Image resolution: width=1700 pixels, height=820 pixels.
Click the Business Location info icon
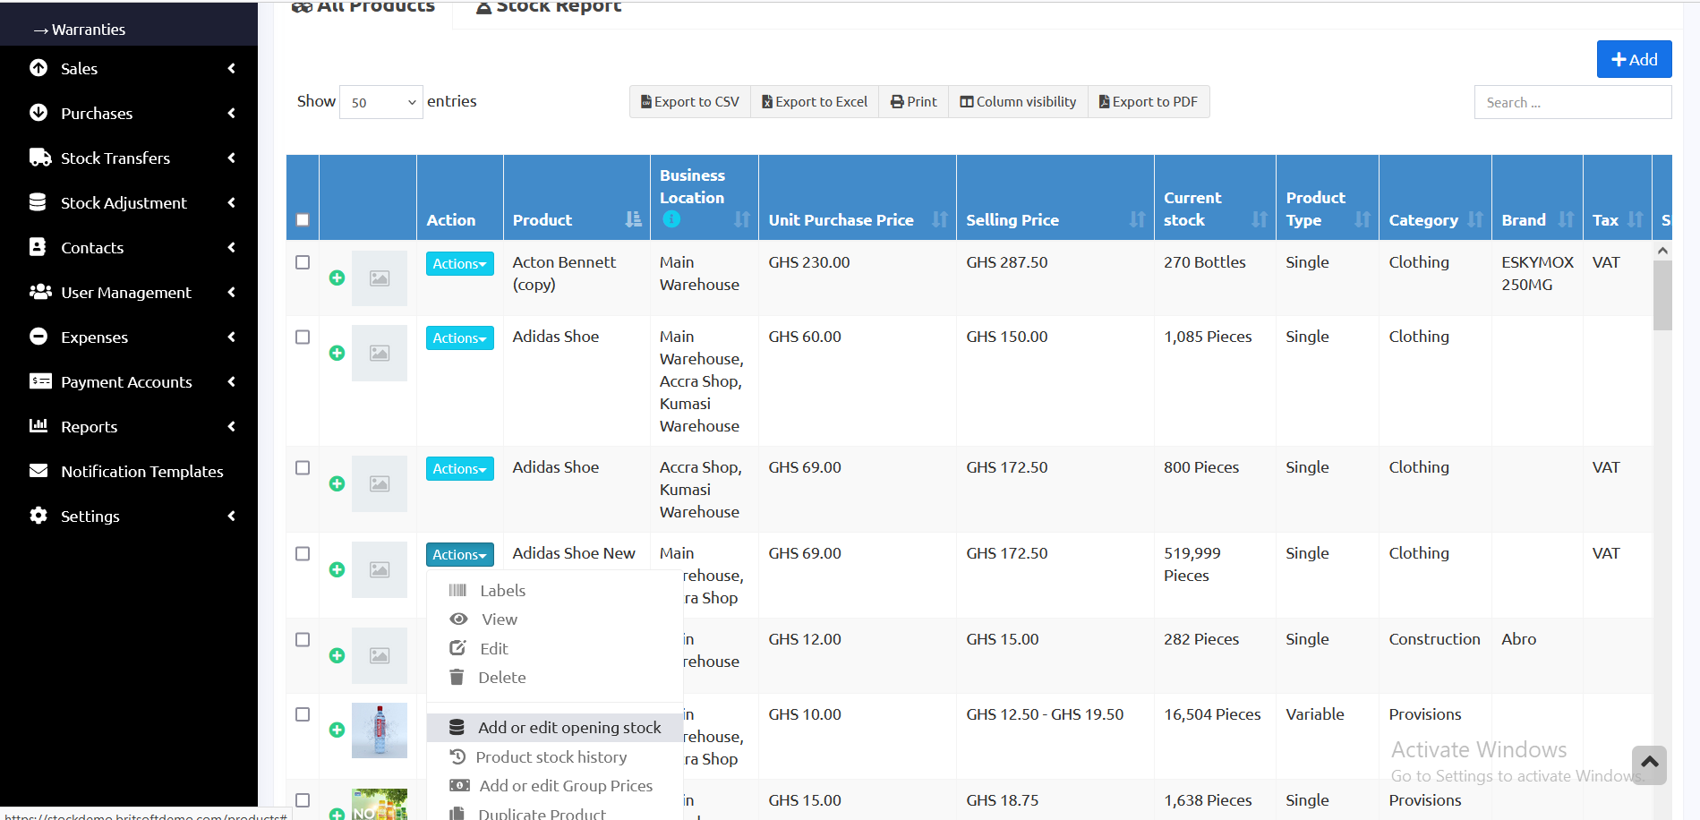[x=671, y=219]
